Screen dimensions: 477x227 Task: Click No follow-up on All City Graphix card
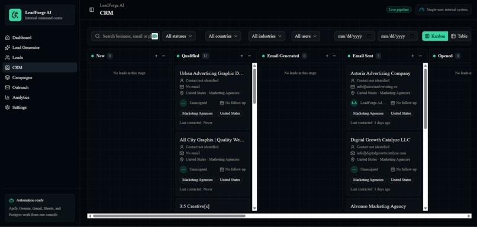[233, 170]
